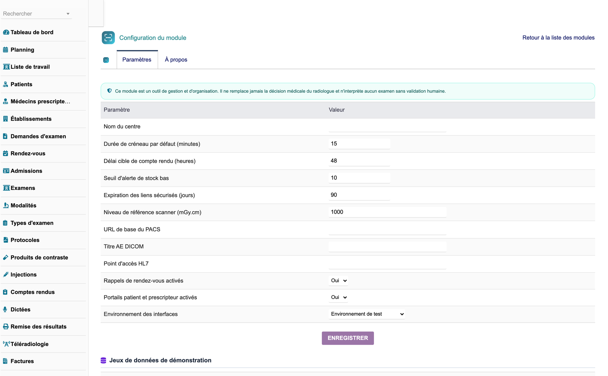Open Tableau de bord dashboard icon
608x376 pixels.
(x=6, y=32)
